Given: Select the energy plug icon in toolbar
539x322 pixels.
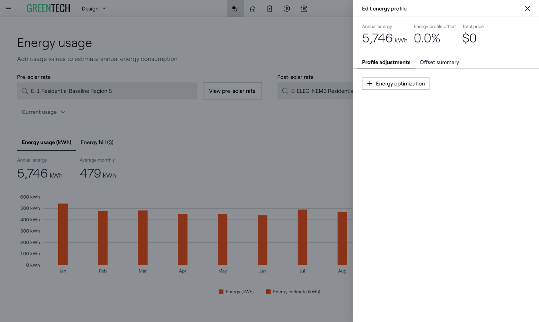Looking at the screenshot, I should point(235,8).
